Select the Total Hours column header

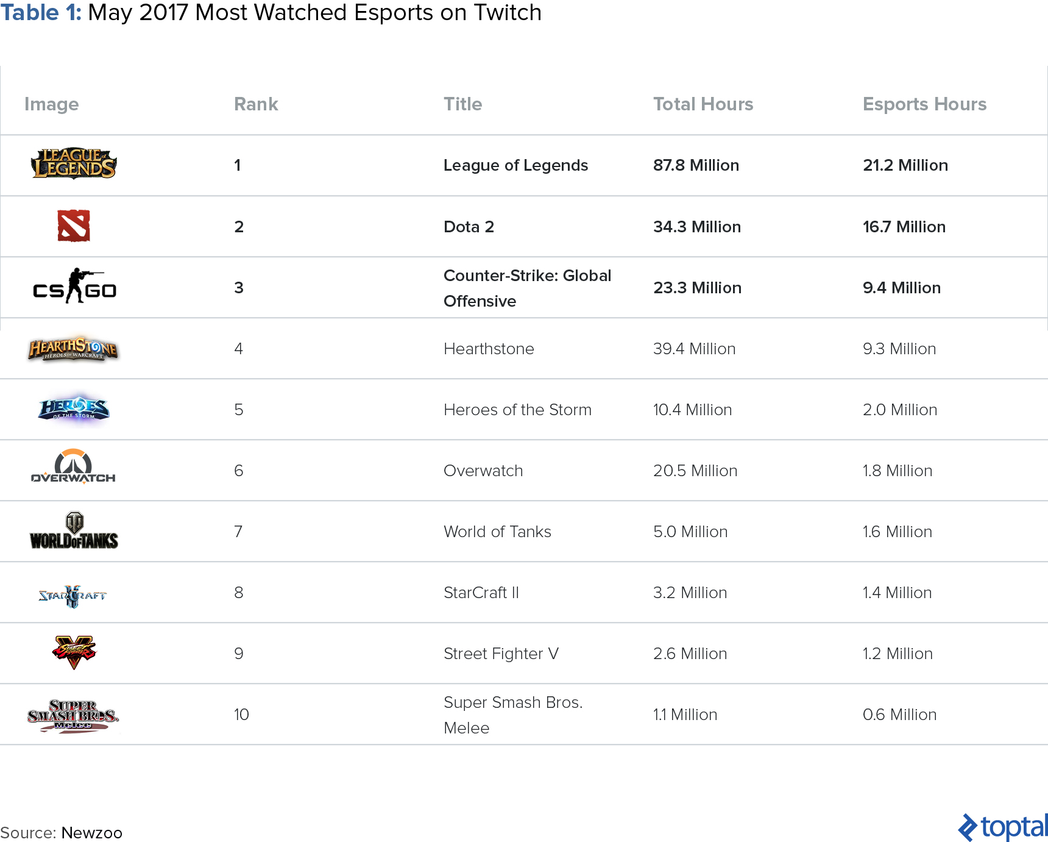[x=703, y=104]
